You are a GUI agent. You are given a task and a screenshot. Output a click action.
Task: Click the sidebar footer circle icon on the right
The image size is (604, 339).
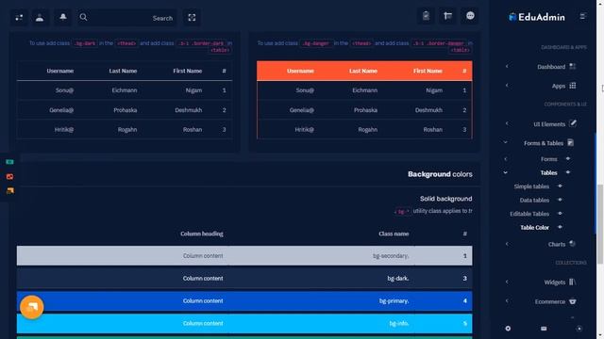tap(579, 329)
